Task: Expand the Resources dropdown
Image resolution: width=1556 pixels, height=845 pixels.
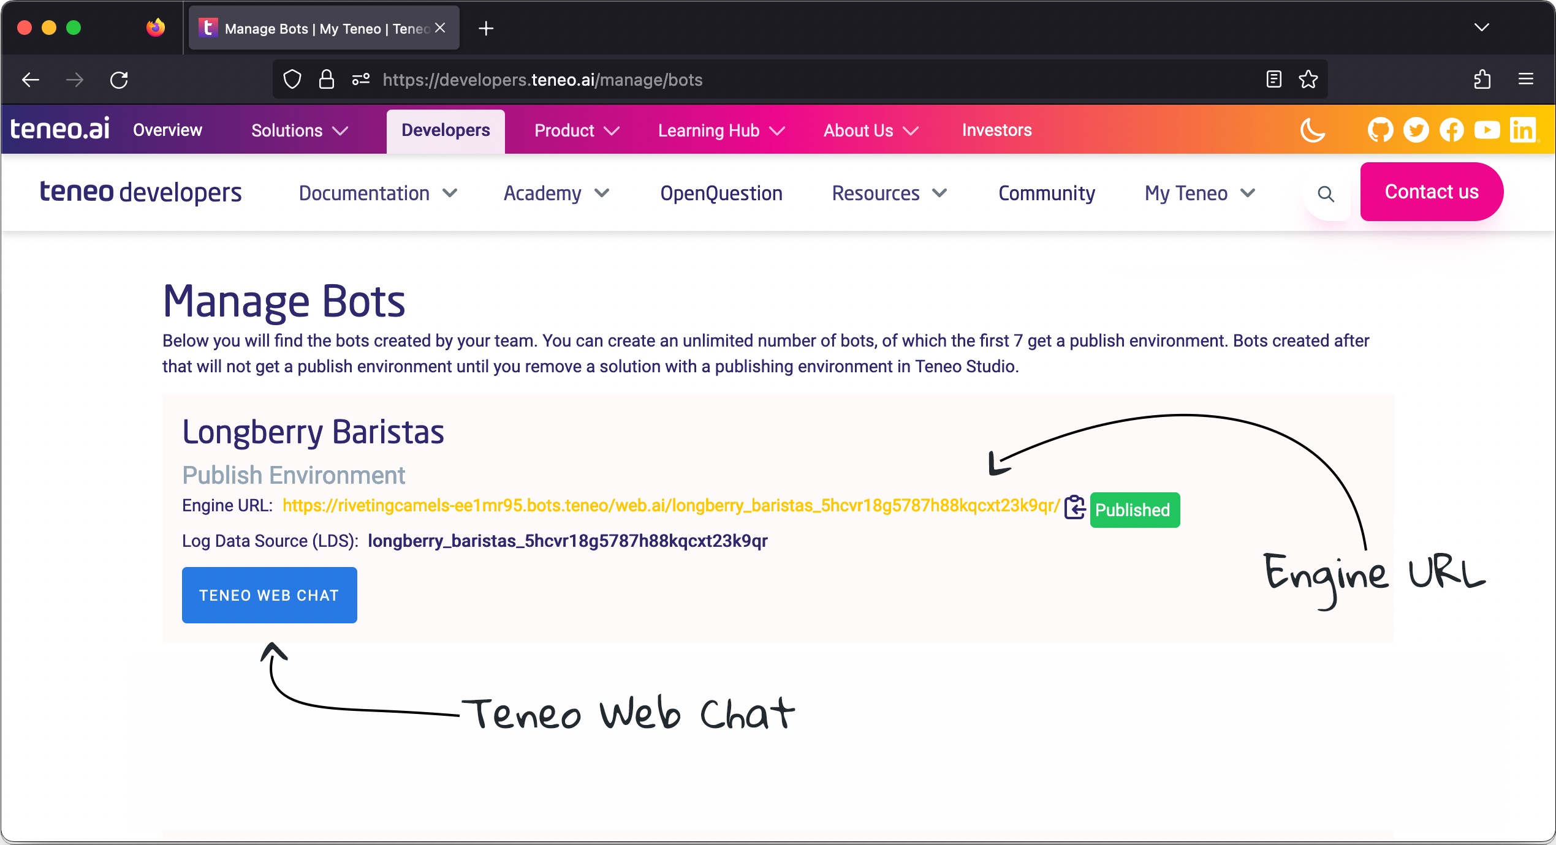Action: (x=889, y=193)
